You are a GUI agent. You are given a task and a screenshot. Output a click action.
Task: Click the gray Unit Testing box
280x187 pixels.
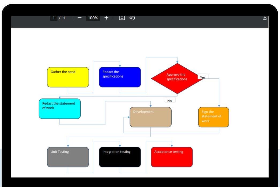click(x=67, y=157)
